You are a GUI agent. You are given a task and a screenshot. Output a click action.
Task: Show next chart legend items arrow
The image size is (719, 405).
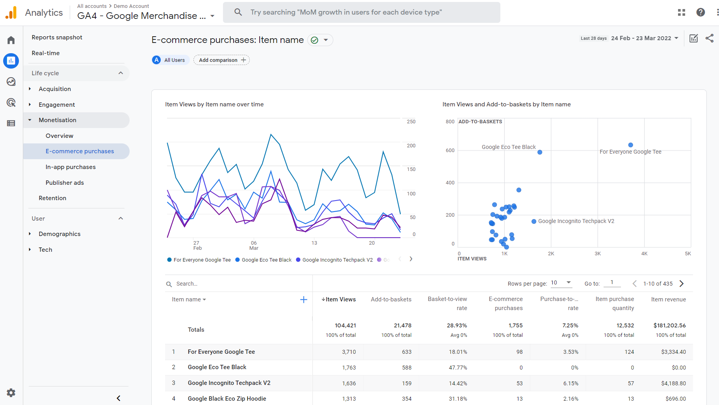[x=411, y=259]
